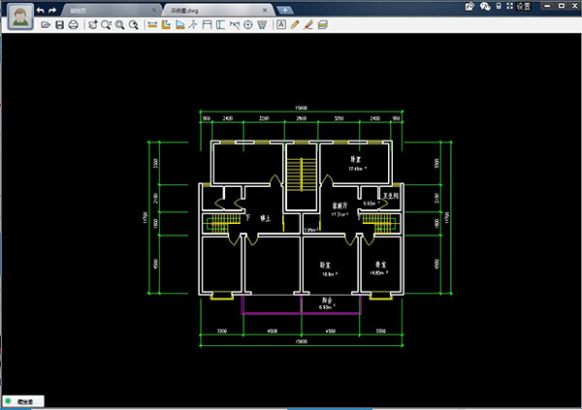582x410 pixels.
Task: Open the 设置 settings button
Action: 524,7
